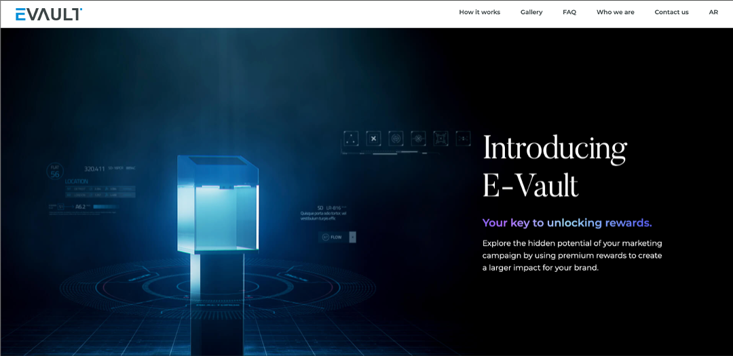Open the Contact us page
The height and width of the screenshot is (356, 733).
(671, 12)
